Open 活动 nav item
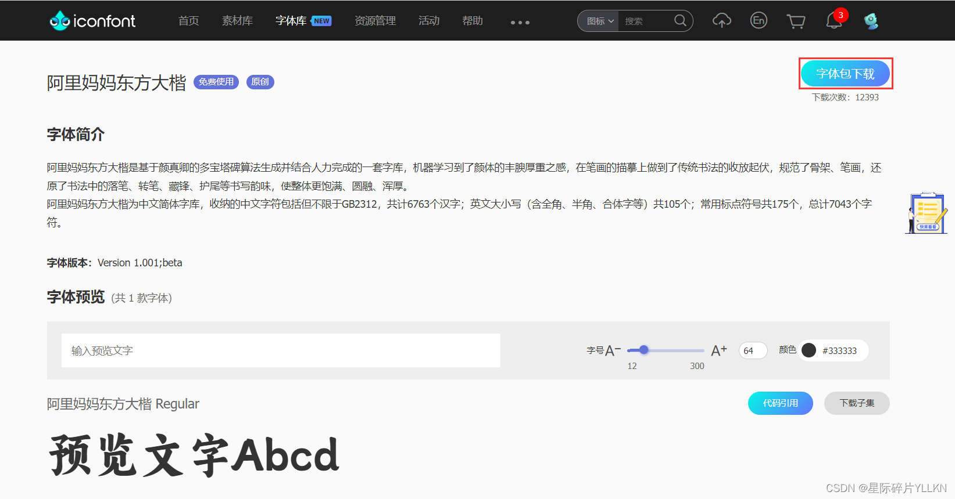This screenshot has width=955, height=499. coord(429,21)
